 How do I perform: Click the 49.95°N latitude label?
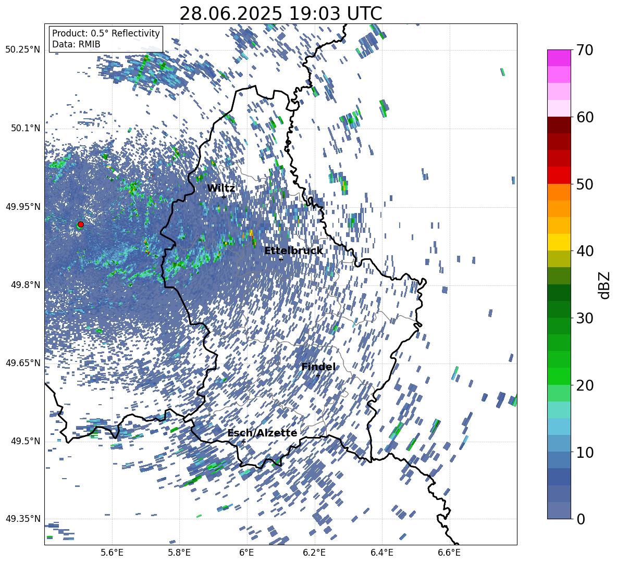[x=23, y=206]
